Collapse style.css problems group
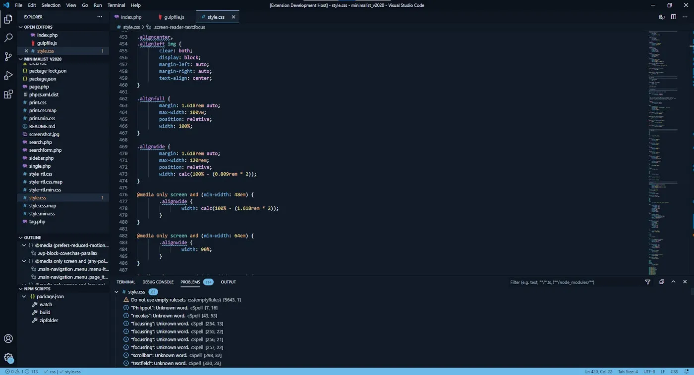This screenshot has height=375, width=694. pyautogui.click(x=117, y=292)
